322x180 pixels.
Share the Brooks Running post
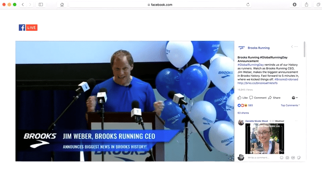click(275, 98)
